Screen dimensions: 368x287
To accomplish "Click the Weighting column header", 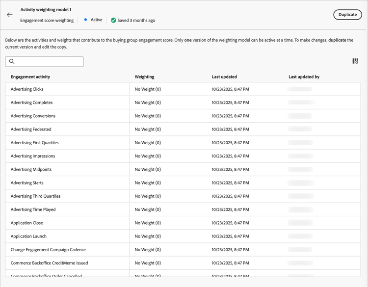I will (144, 77).
